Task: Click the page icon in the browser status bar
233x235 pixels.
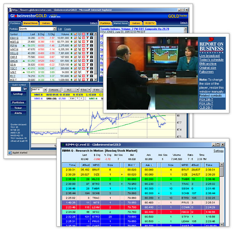Action: coord(10,153)
